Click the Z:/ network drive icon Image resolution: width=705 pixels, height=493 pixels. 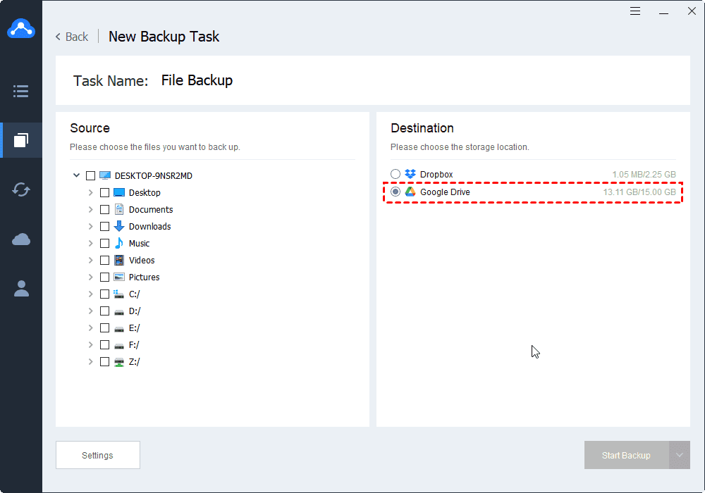pyautogui.click(x=119, y=362)
